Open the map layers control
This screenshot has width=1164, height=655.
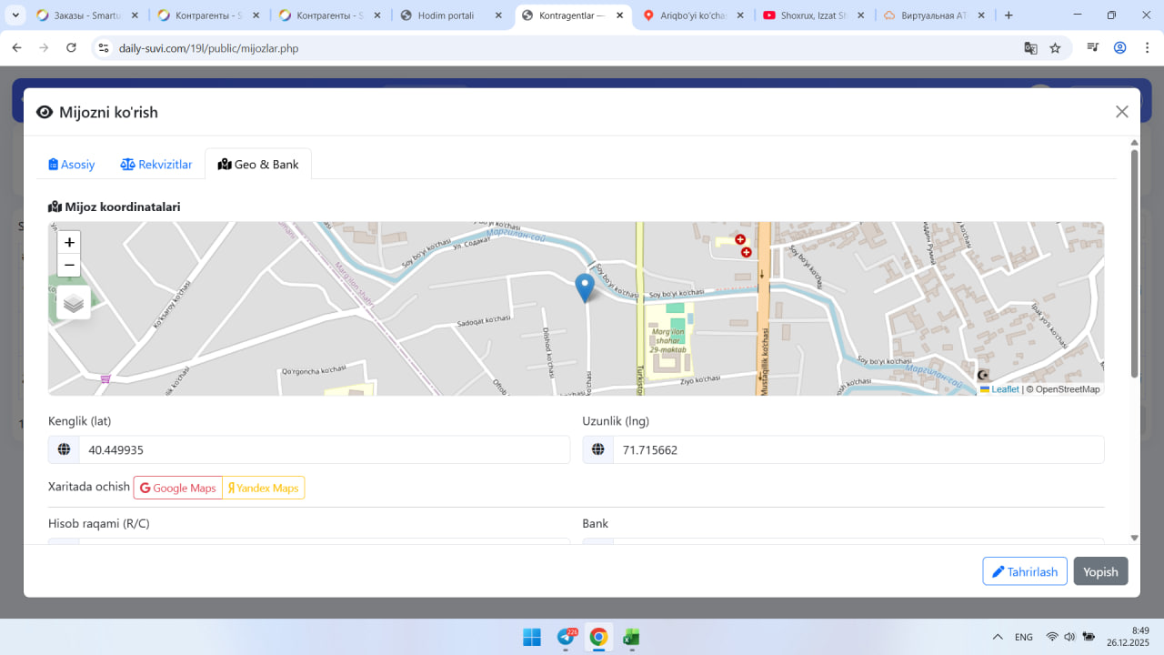74,303
